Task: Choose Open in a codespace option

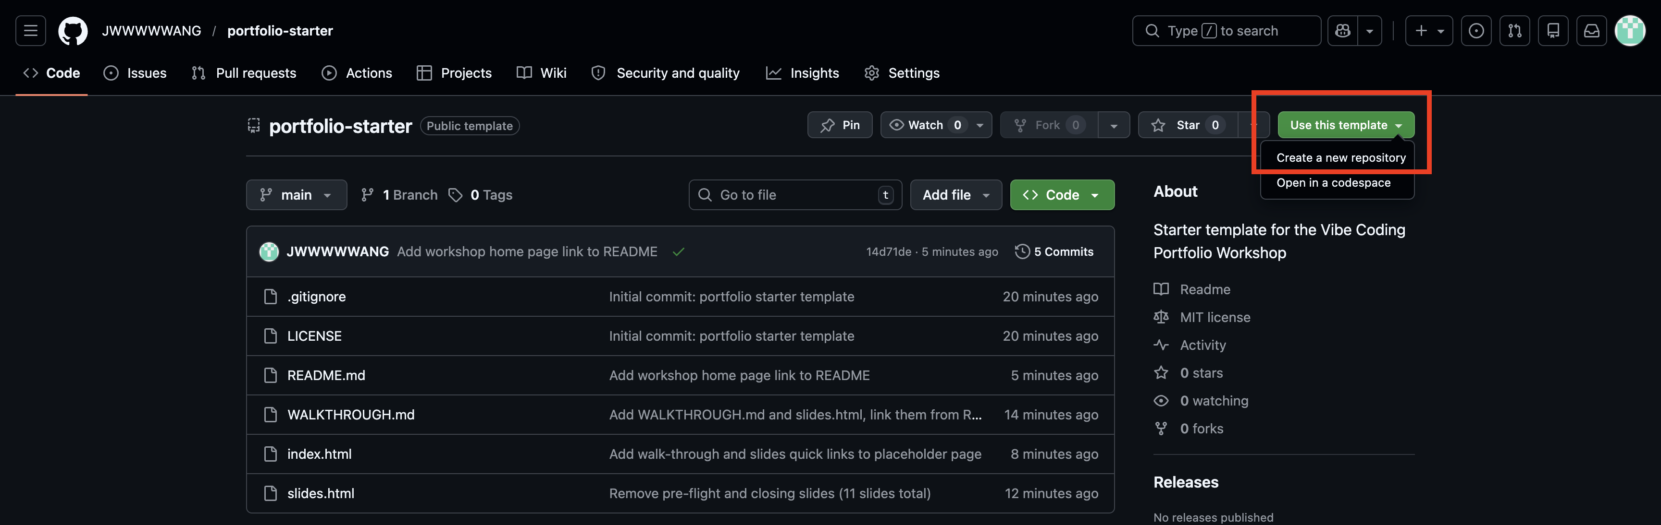Action: 1333,183
